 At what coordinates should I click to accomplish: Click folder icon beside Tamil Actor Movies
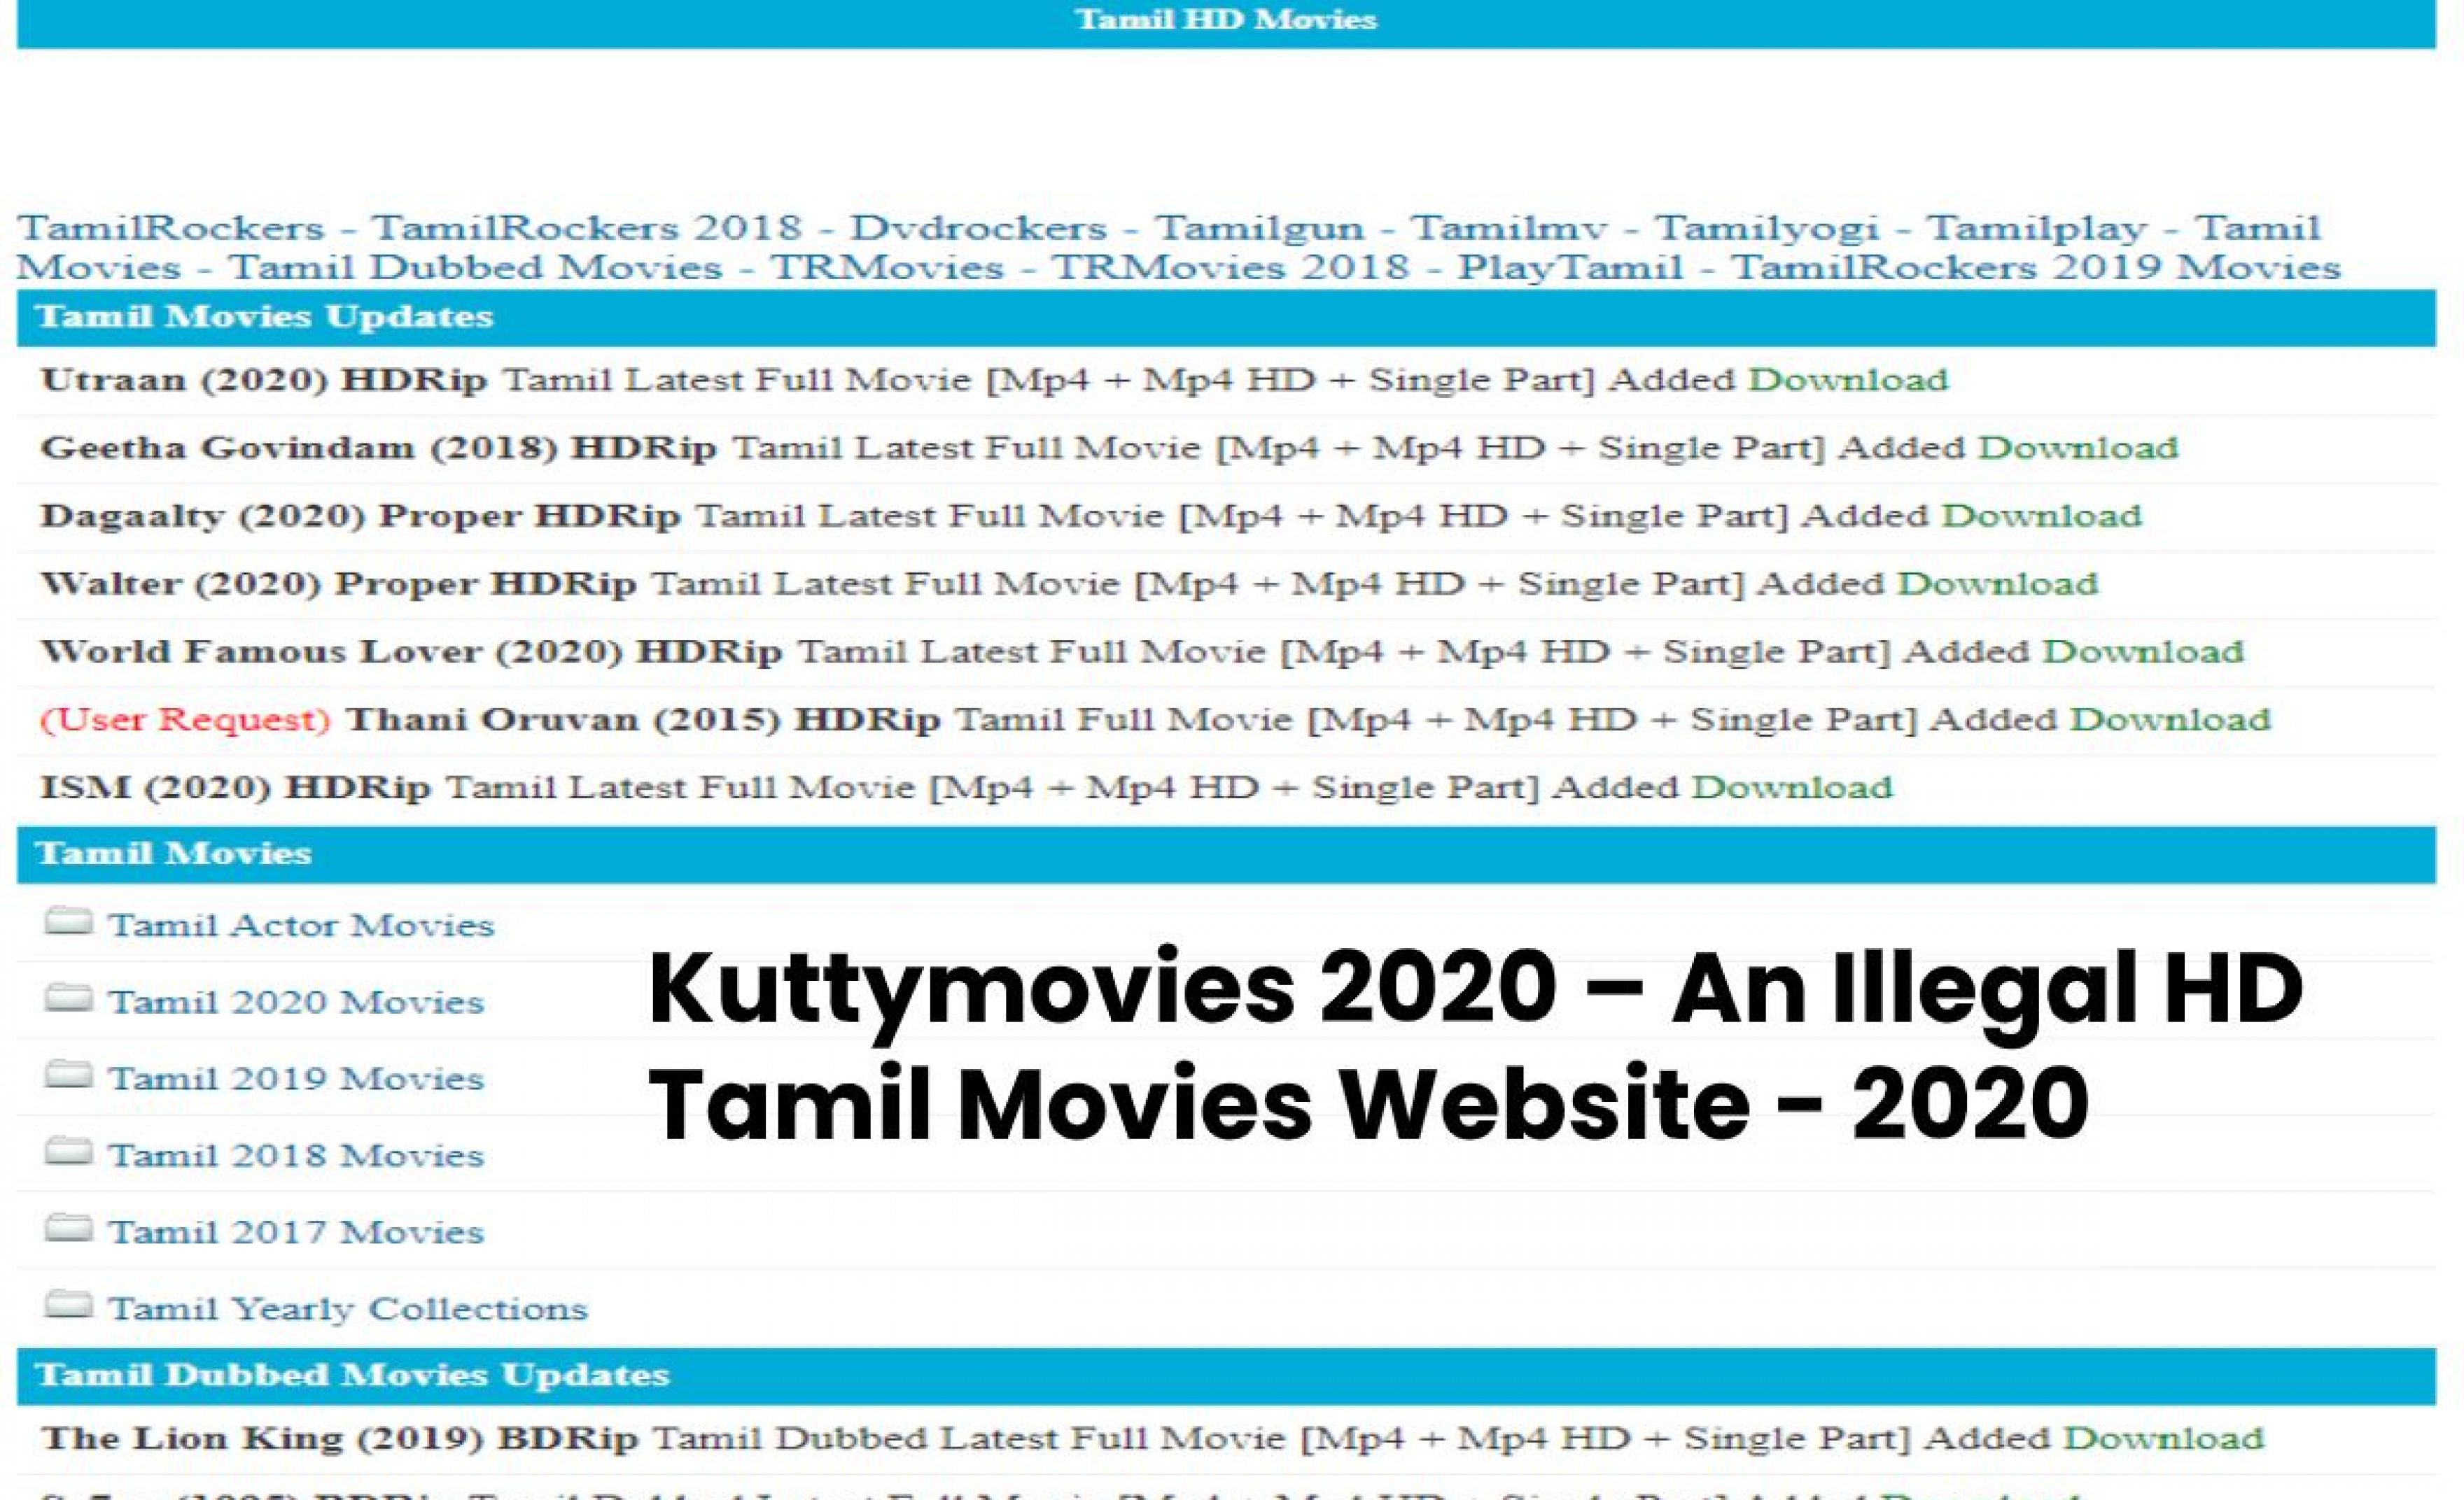coord(68,921)
